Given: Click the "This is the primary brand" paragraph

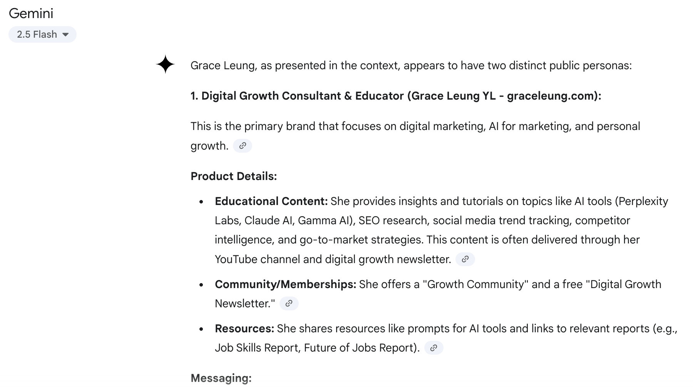Looking at the screenshot, I should point(415,136).
